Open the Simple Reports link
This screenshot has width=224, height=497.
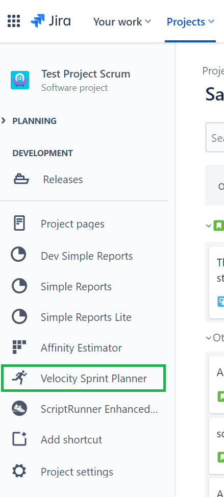76,287
